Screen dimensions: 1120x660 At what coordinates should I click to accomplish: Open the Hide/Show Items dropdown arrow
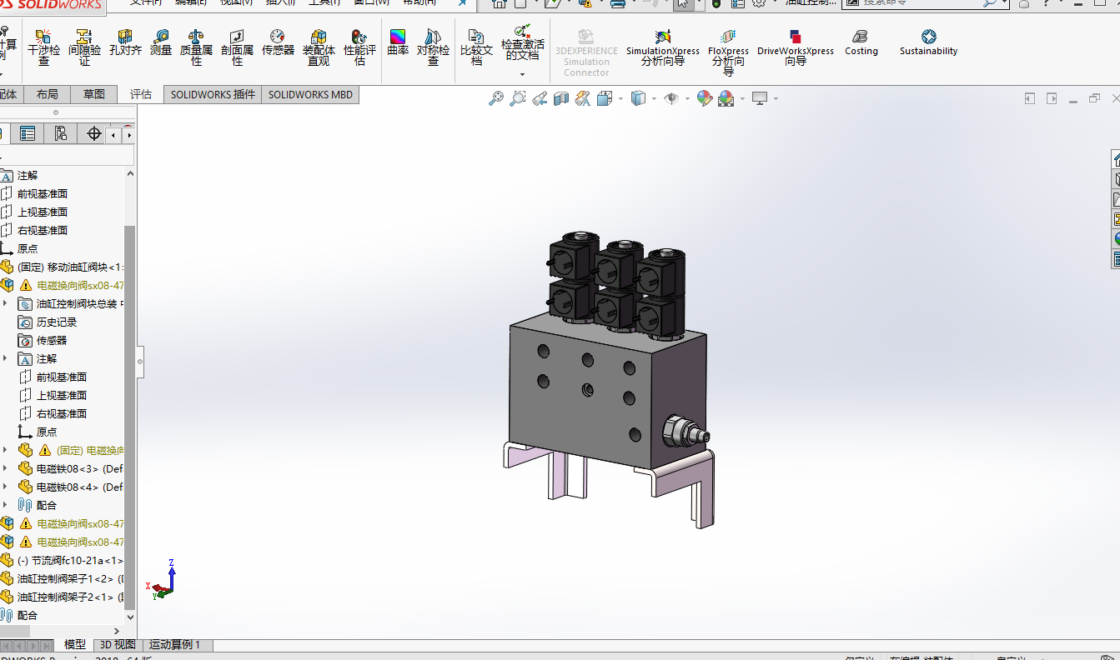tap(687, 99)
